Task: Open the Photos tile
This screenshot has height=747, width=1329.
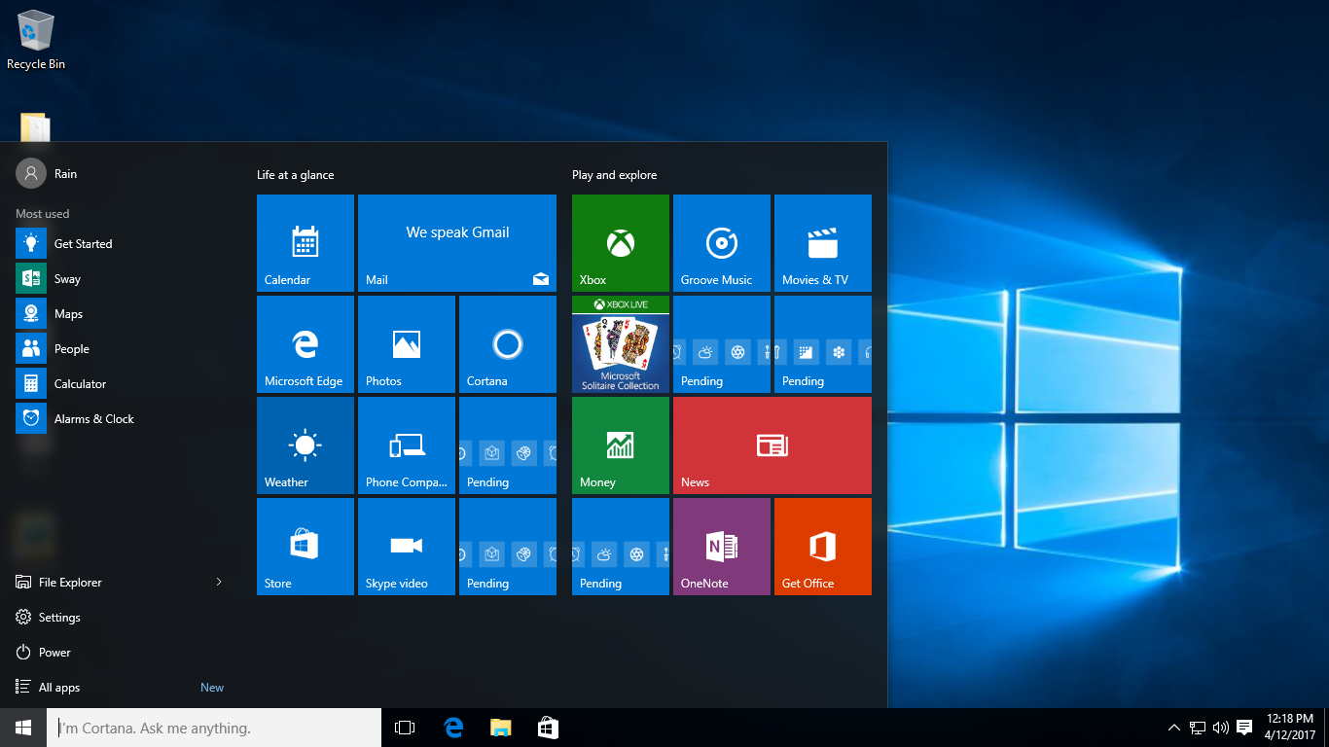Action: tap(407, 344)
